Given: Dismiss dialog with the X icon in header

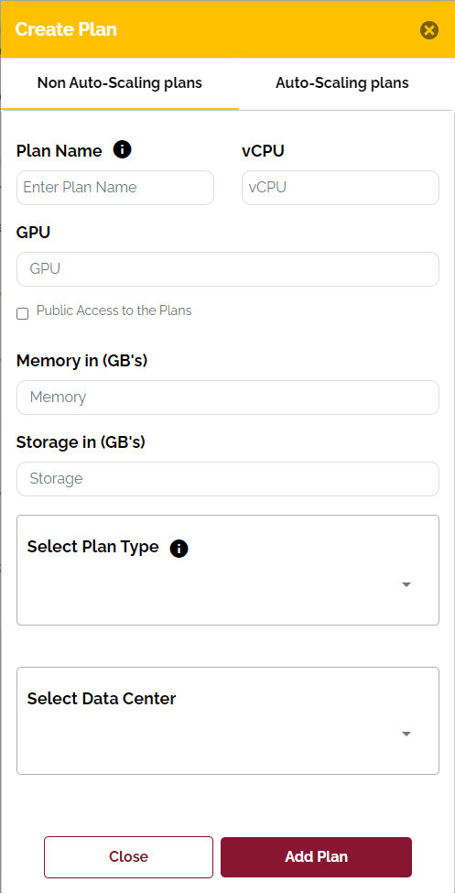Looking at the screenshot, I should pos(428,29).
